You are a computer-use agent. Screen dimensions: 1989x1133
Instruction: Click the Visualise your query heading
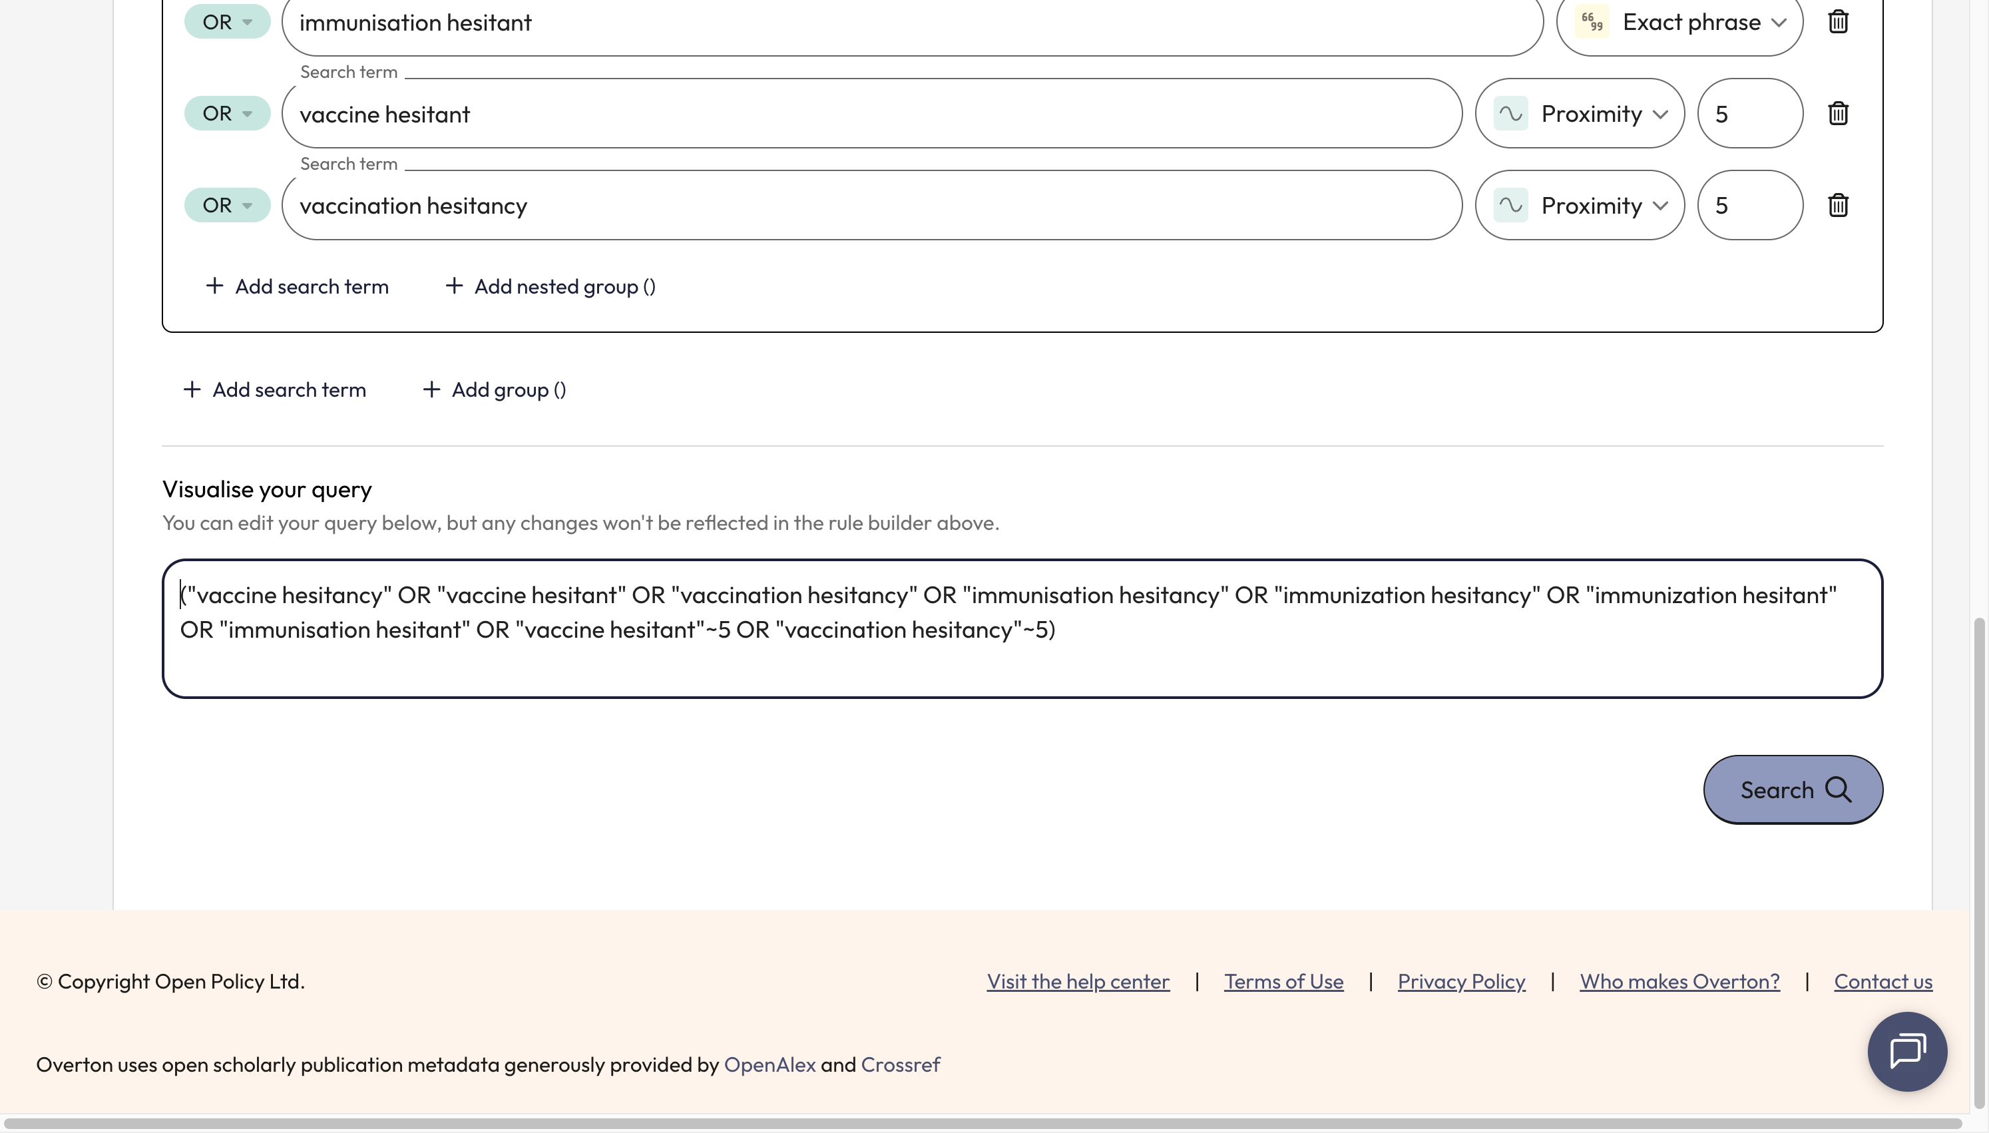point(267,489)
